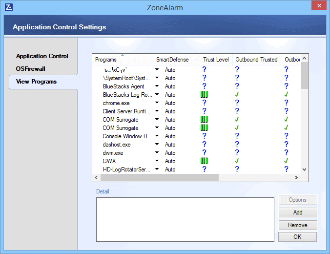Open SmartDefense dropdown for GWX
This screenshot has width=330, height=254.
[x=157, y=161]
